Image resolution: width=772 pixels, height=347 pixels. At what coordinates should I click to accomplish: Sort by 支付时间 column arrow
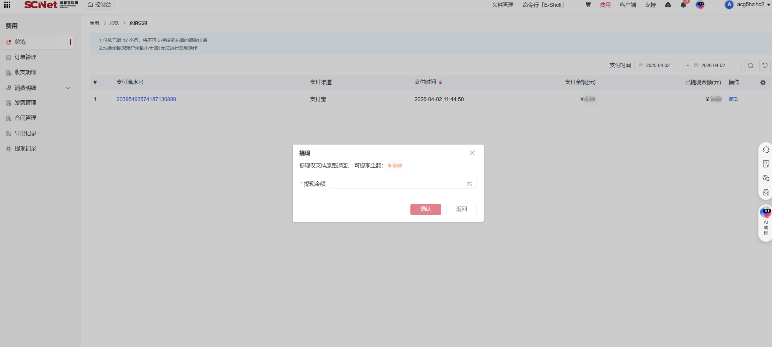[x=440, y=83]
